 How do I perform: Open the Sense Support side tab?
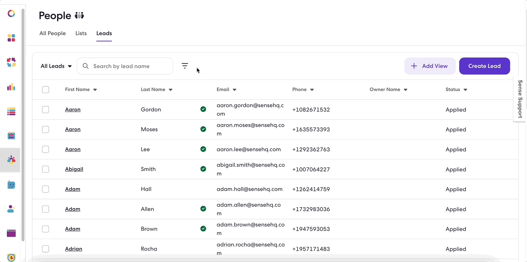point(520,99)
